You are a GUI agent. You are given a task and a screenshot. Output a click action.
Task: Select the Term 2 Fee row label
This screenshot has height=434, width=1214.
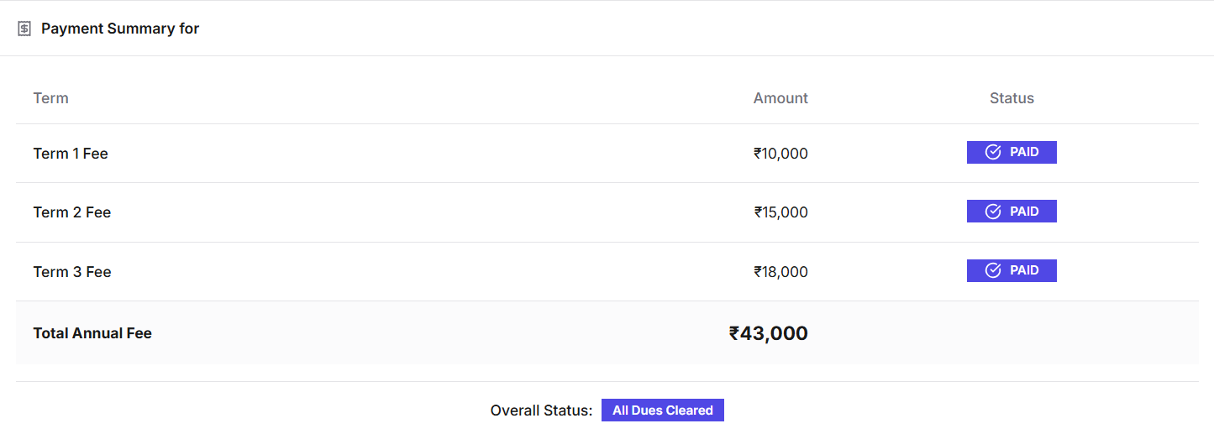pyautogui.click(x=72, y=212)
